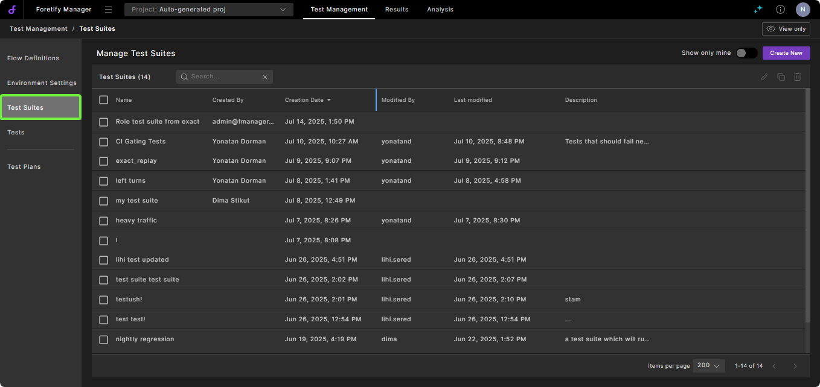Open the info help icon
The image size is (820, 387).
[x=780, y=10]
